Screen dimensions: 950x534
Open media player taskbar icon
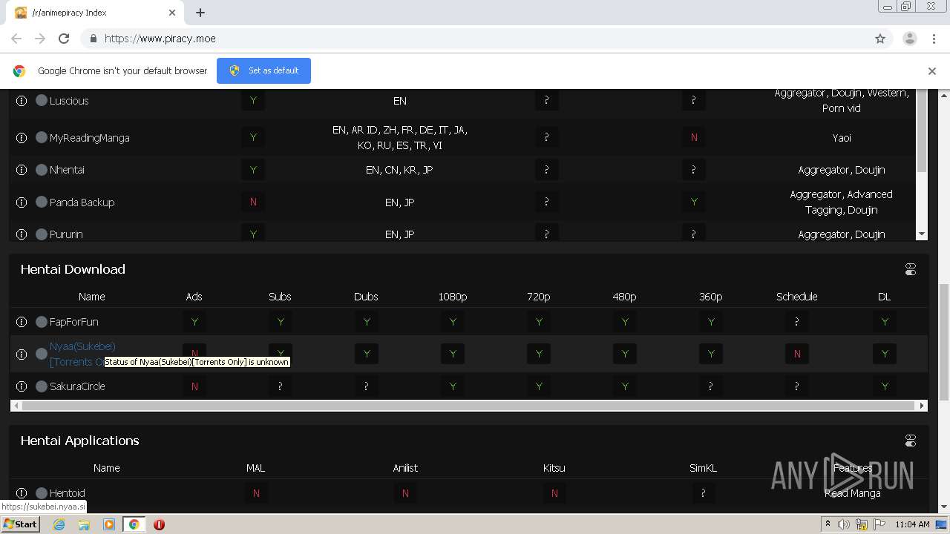pos(109,524)
